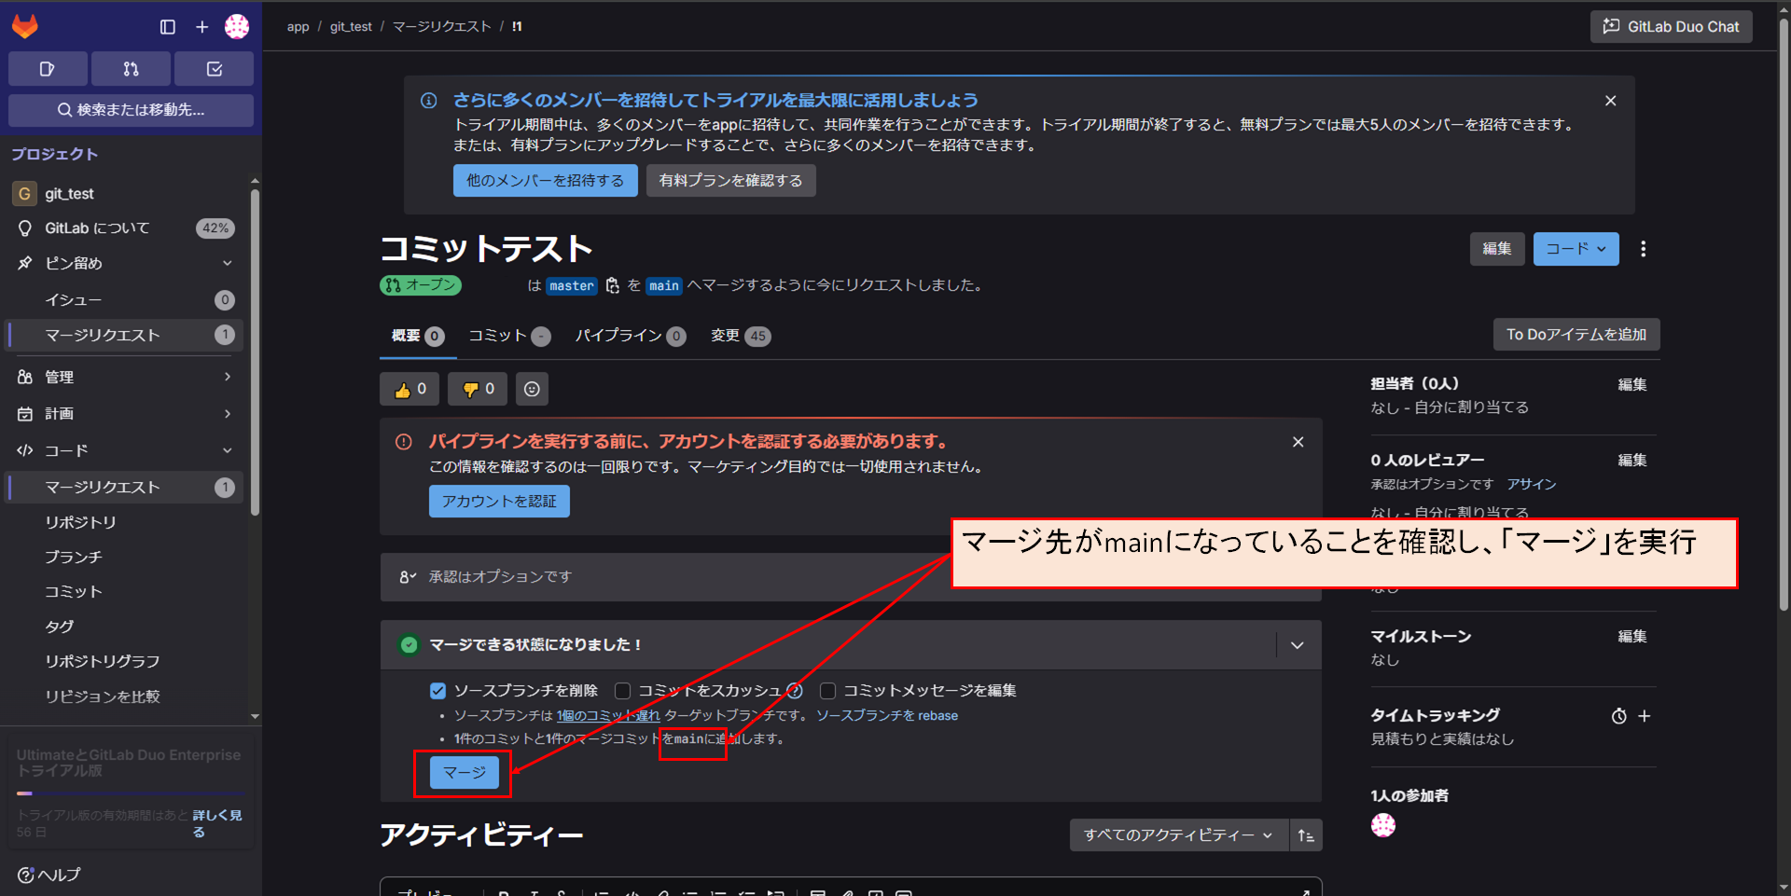This screenshot has height=896, width=1791.
Task: Switch to the 変更 tab
Action: point(741,337)
